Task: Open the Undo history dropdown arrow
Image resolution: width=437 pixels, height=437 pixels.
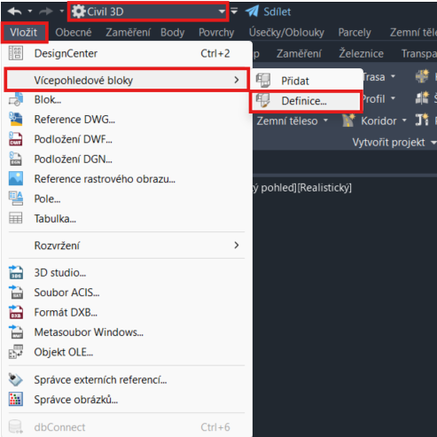Action: [x=30, y=12]
